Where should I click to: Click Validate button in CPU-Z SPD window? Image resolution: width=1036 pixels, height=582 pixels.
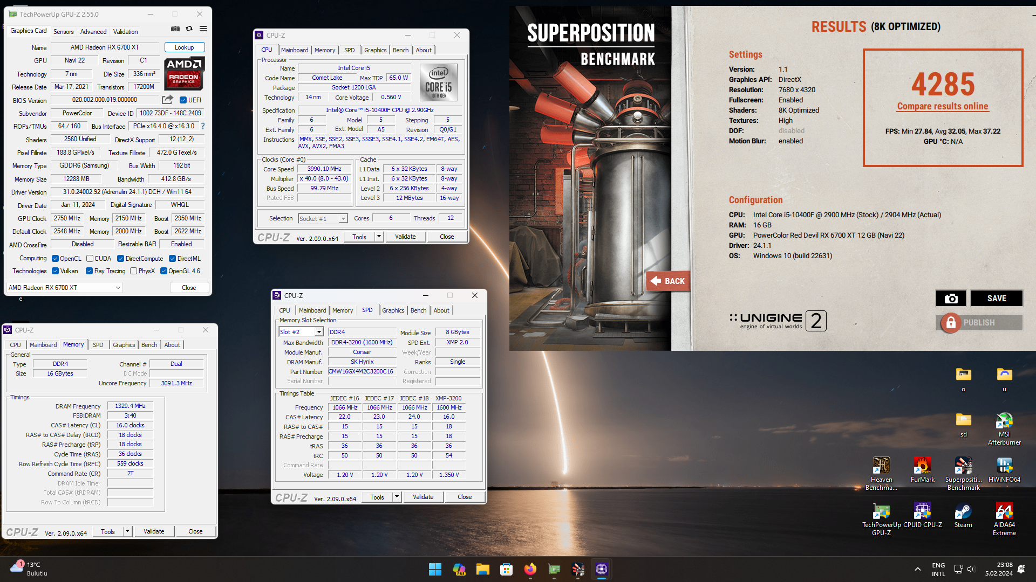point(423,497)
